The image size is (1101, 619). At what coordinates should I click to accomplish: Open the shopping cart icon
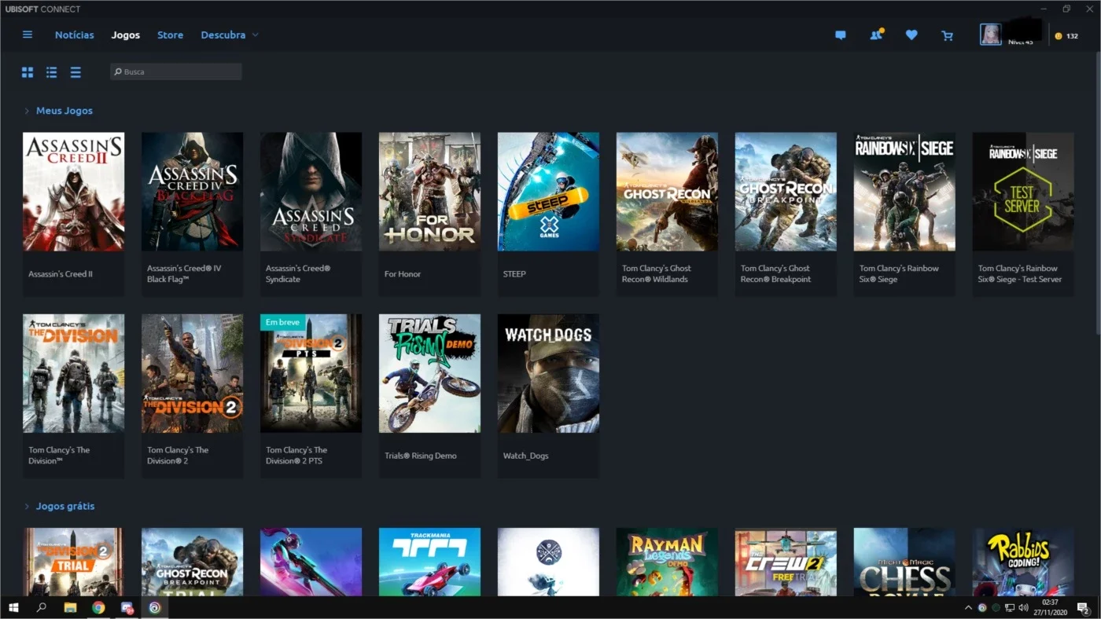[x=947, y=35]
